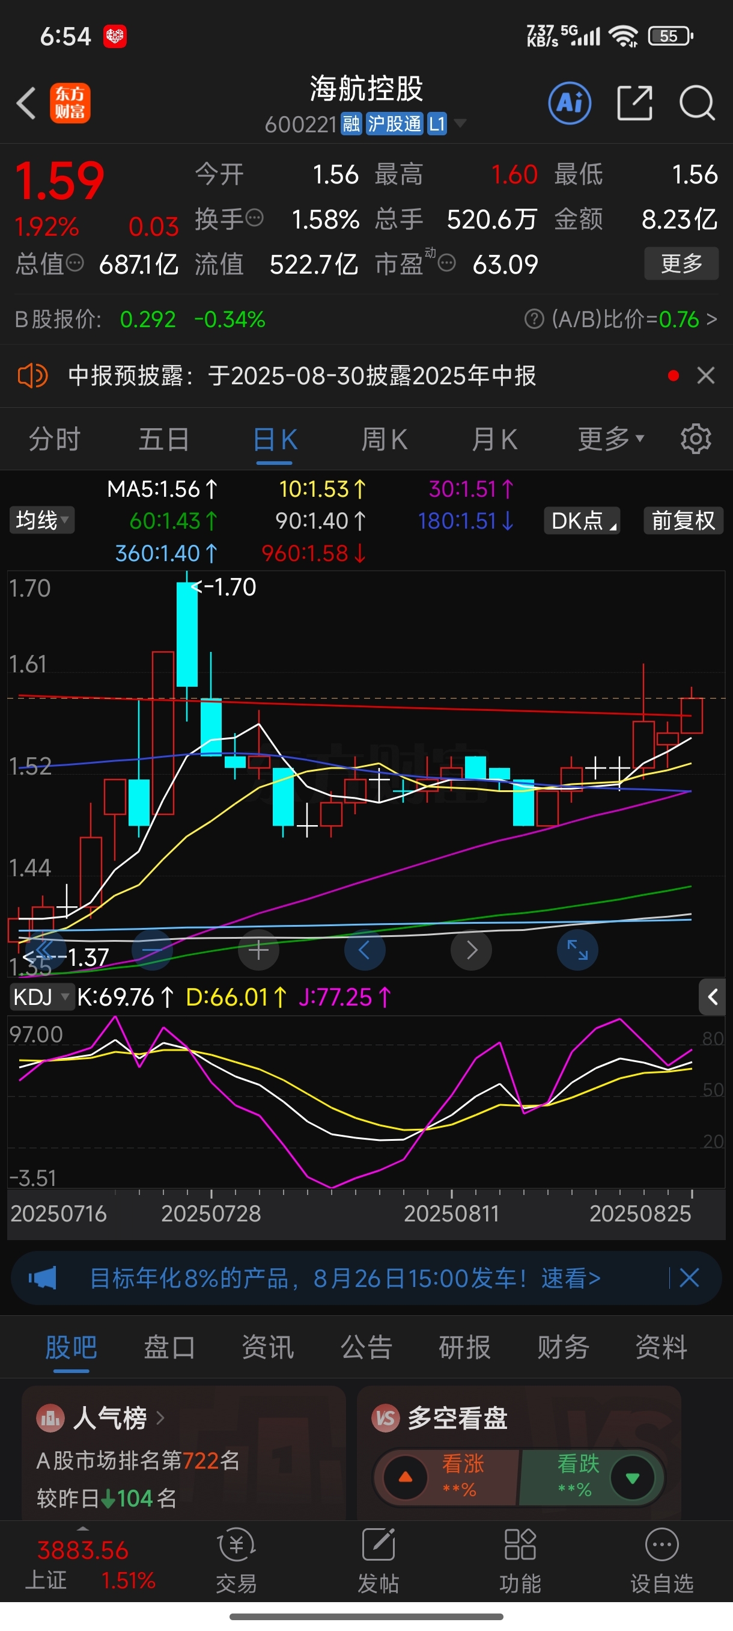Open the 公告 tab
This screenshot has height=1631, width=733.
(366, 1347)
